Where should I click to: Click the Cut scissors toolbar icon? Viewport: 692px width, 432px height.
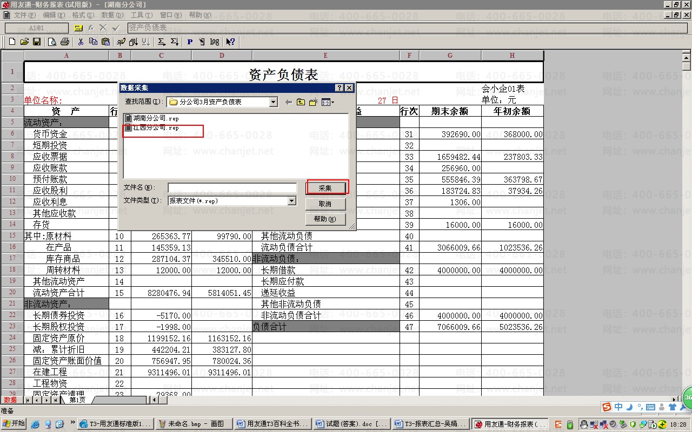81,42
